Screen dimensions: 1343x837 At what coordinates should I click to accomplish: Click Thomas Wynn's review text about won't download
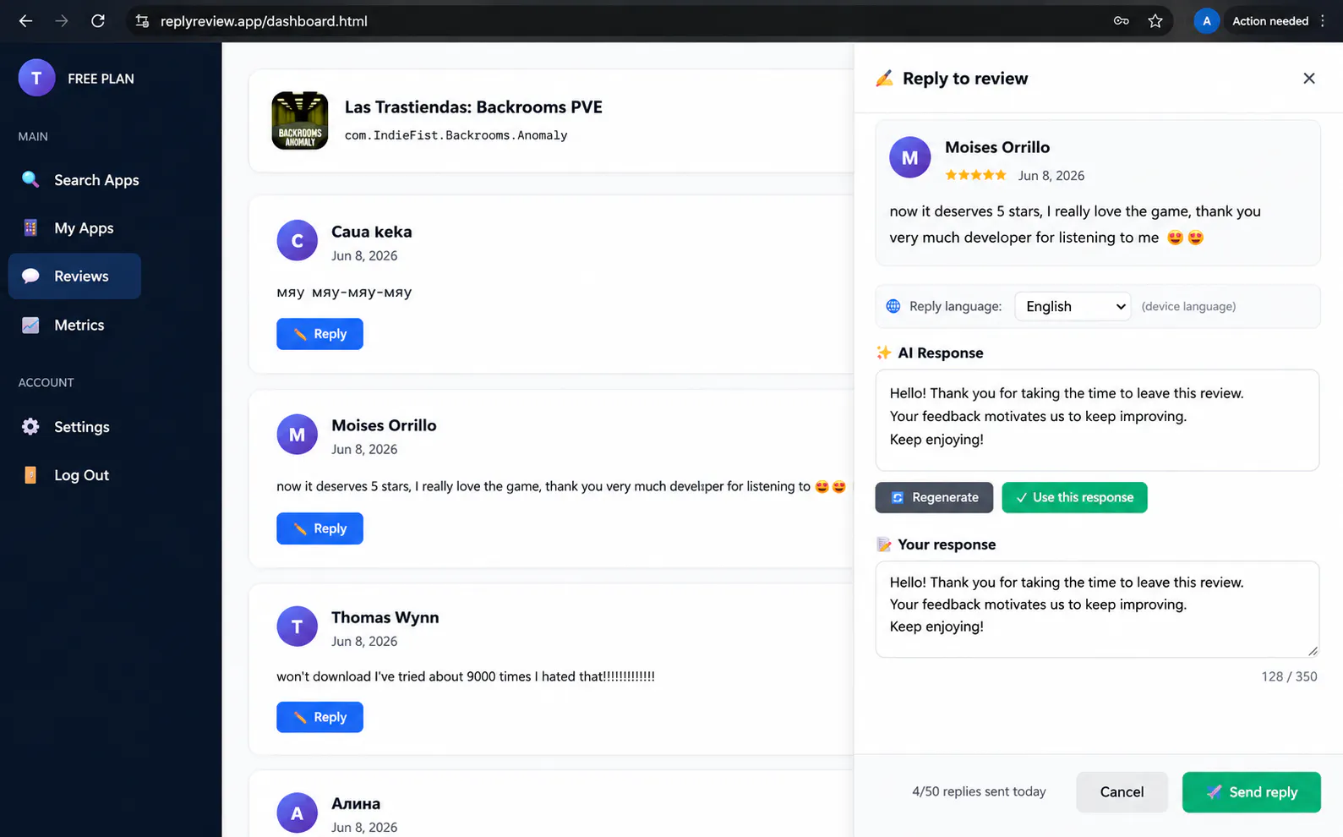[466, 676]
